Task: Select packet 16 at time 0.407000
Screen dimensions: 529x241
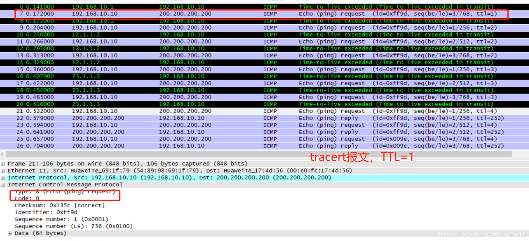Action: [264, 77]
